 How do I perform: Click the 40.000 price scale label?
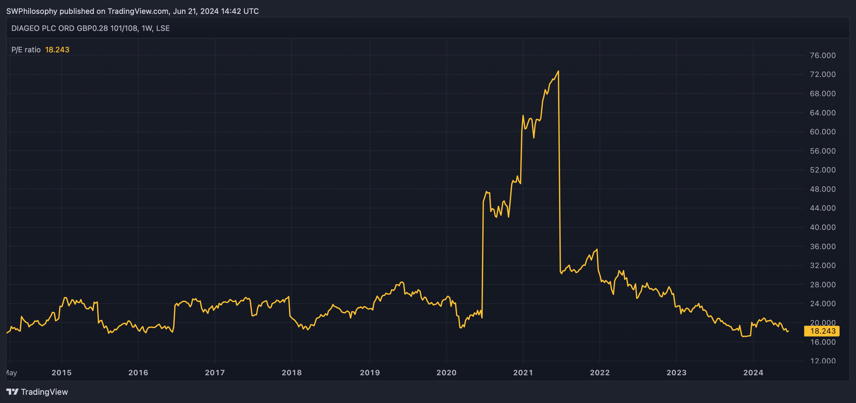pos(823,227)
